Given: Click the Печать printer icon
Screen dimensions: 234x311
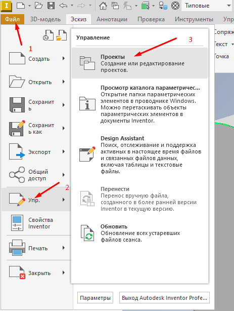Looking at the screenshot, I should point(17,248).
